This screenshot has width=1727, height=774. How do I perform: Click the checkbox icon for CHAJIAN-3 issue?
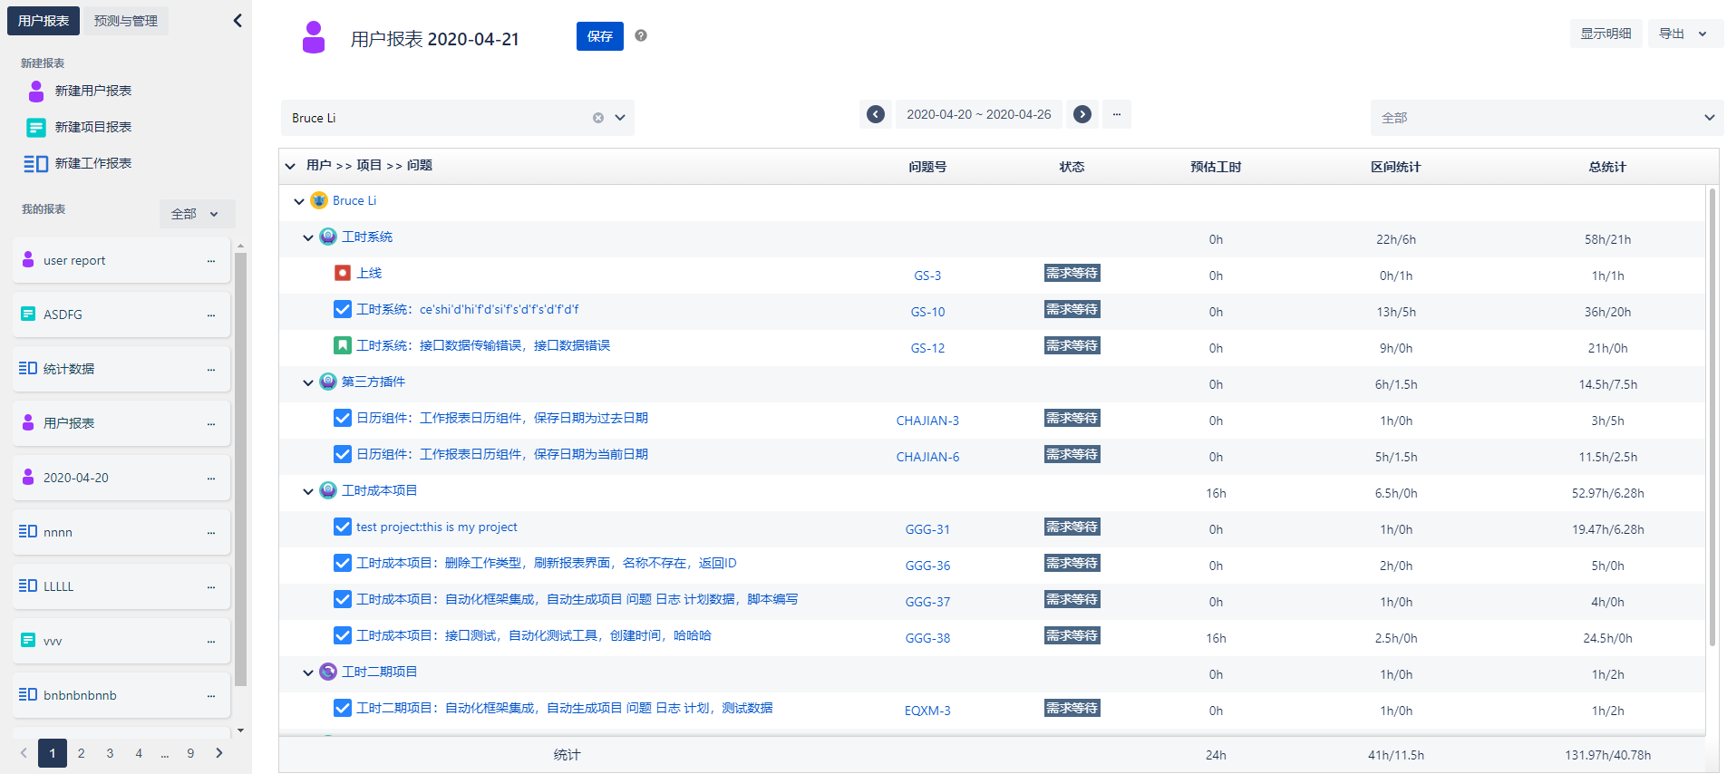(343, 418)
